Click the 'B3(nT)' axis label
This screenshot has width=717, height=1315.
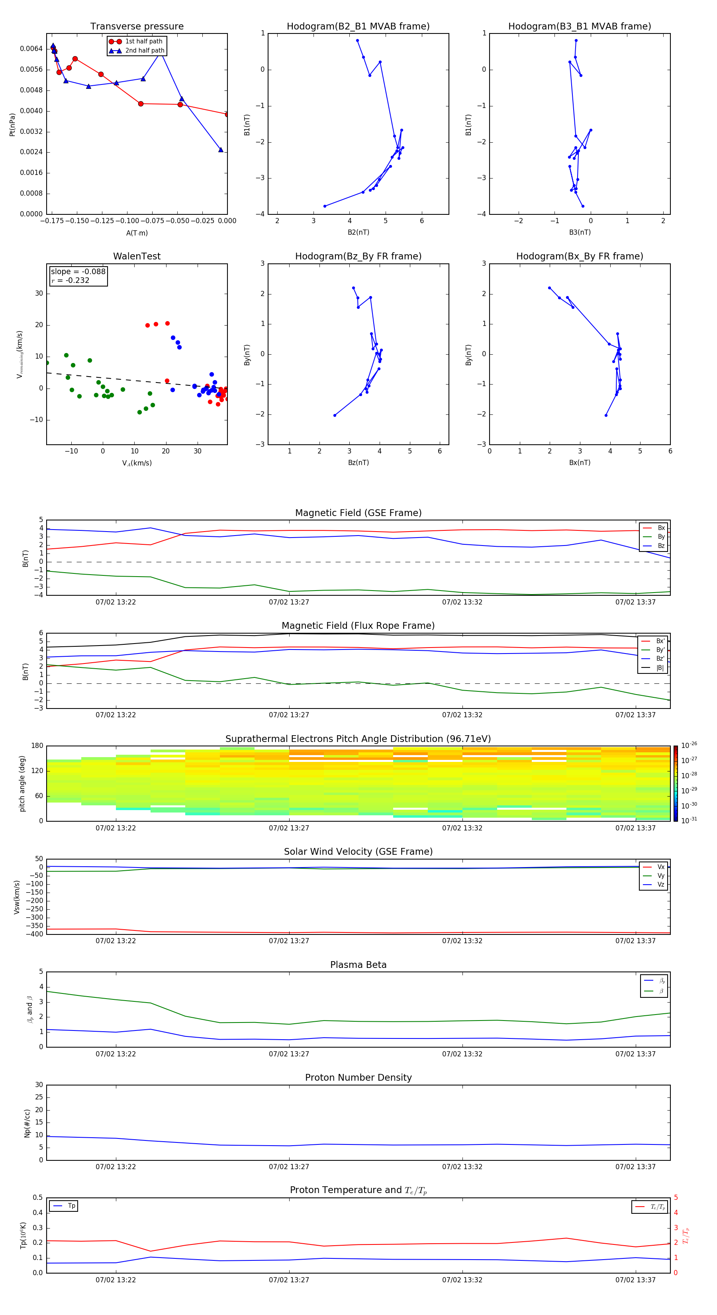580,232
